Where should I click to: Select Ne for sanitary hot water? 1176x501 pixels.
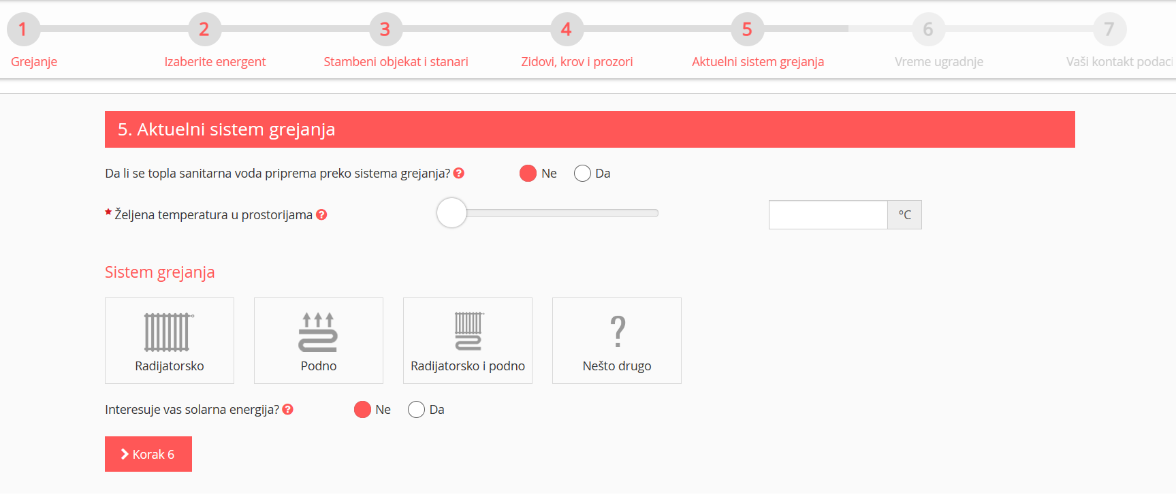click(528, 174)
